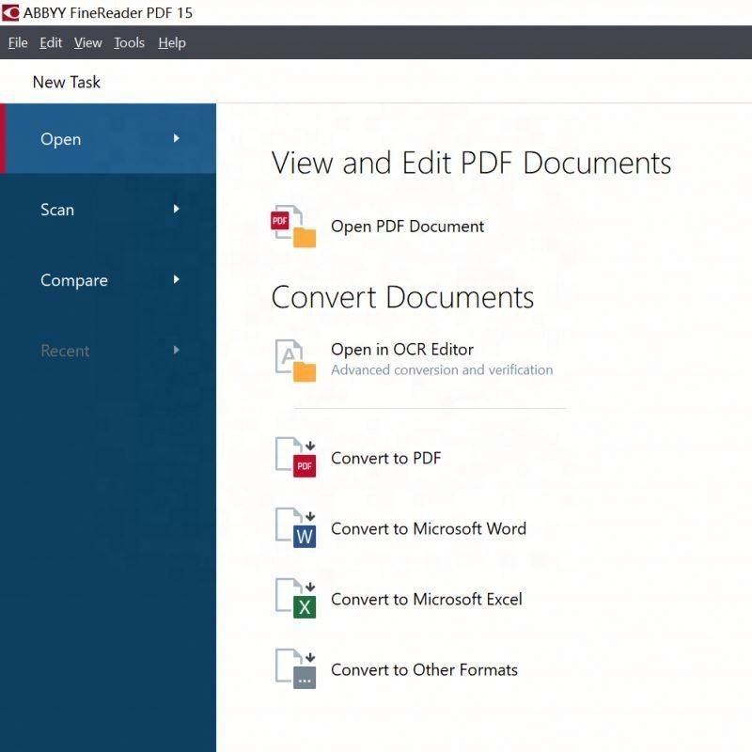Open the Help menu
Screen dimensions: 752x752
(172, 42)
